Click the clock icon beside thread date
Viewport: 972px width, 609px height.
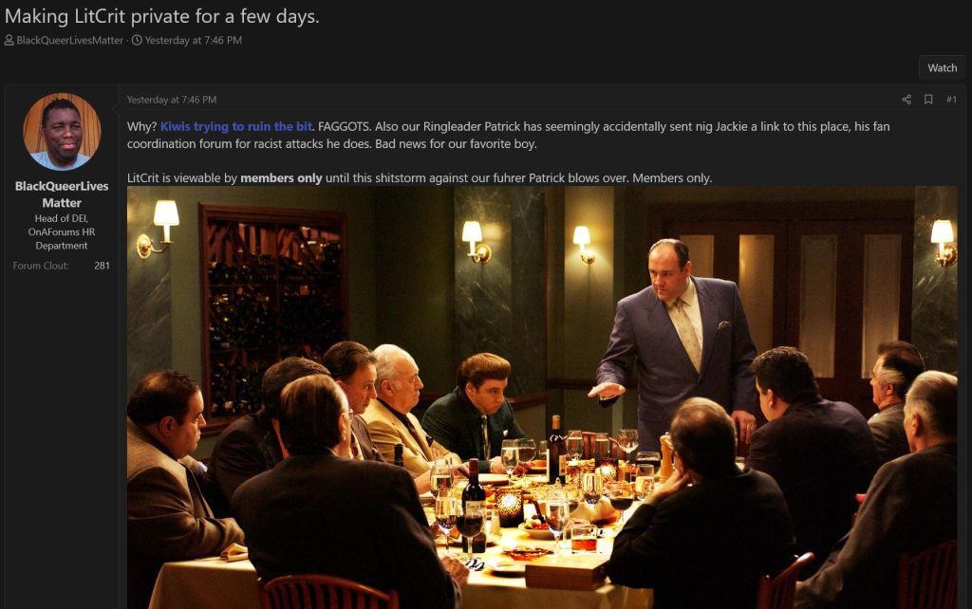[x=137, y=40]
